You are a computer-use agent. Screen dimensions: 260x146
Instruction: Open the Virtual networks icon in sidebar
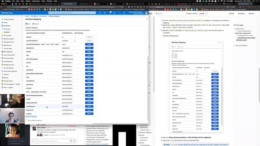(2, 68)
